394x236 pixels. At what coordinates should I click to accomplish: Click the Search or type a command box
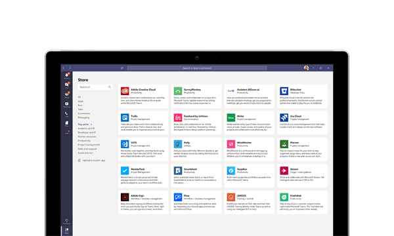197,68
